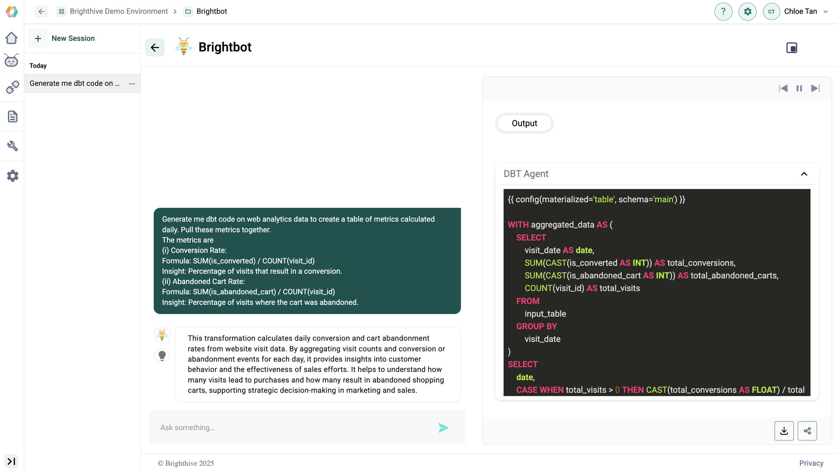Screen dimensions: 837x471
Task: Pause the output playback
Action: pyautogui.click(x=799, y=88)
